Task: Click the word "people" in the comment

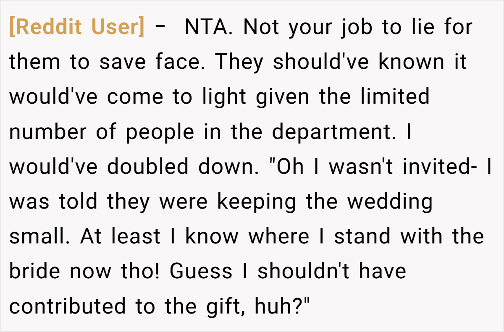Action: pos(160,132)
